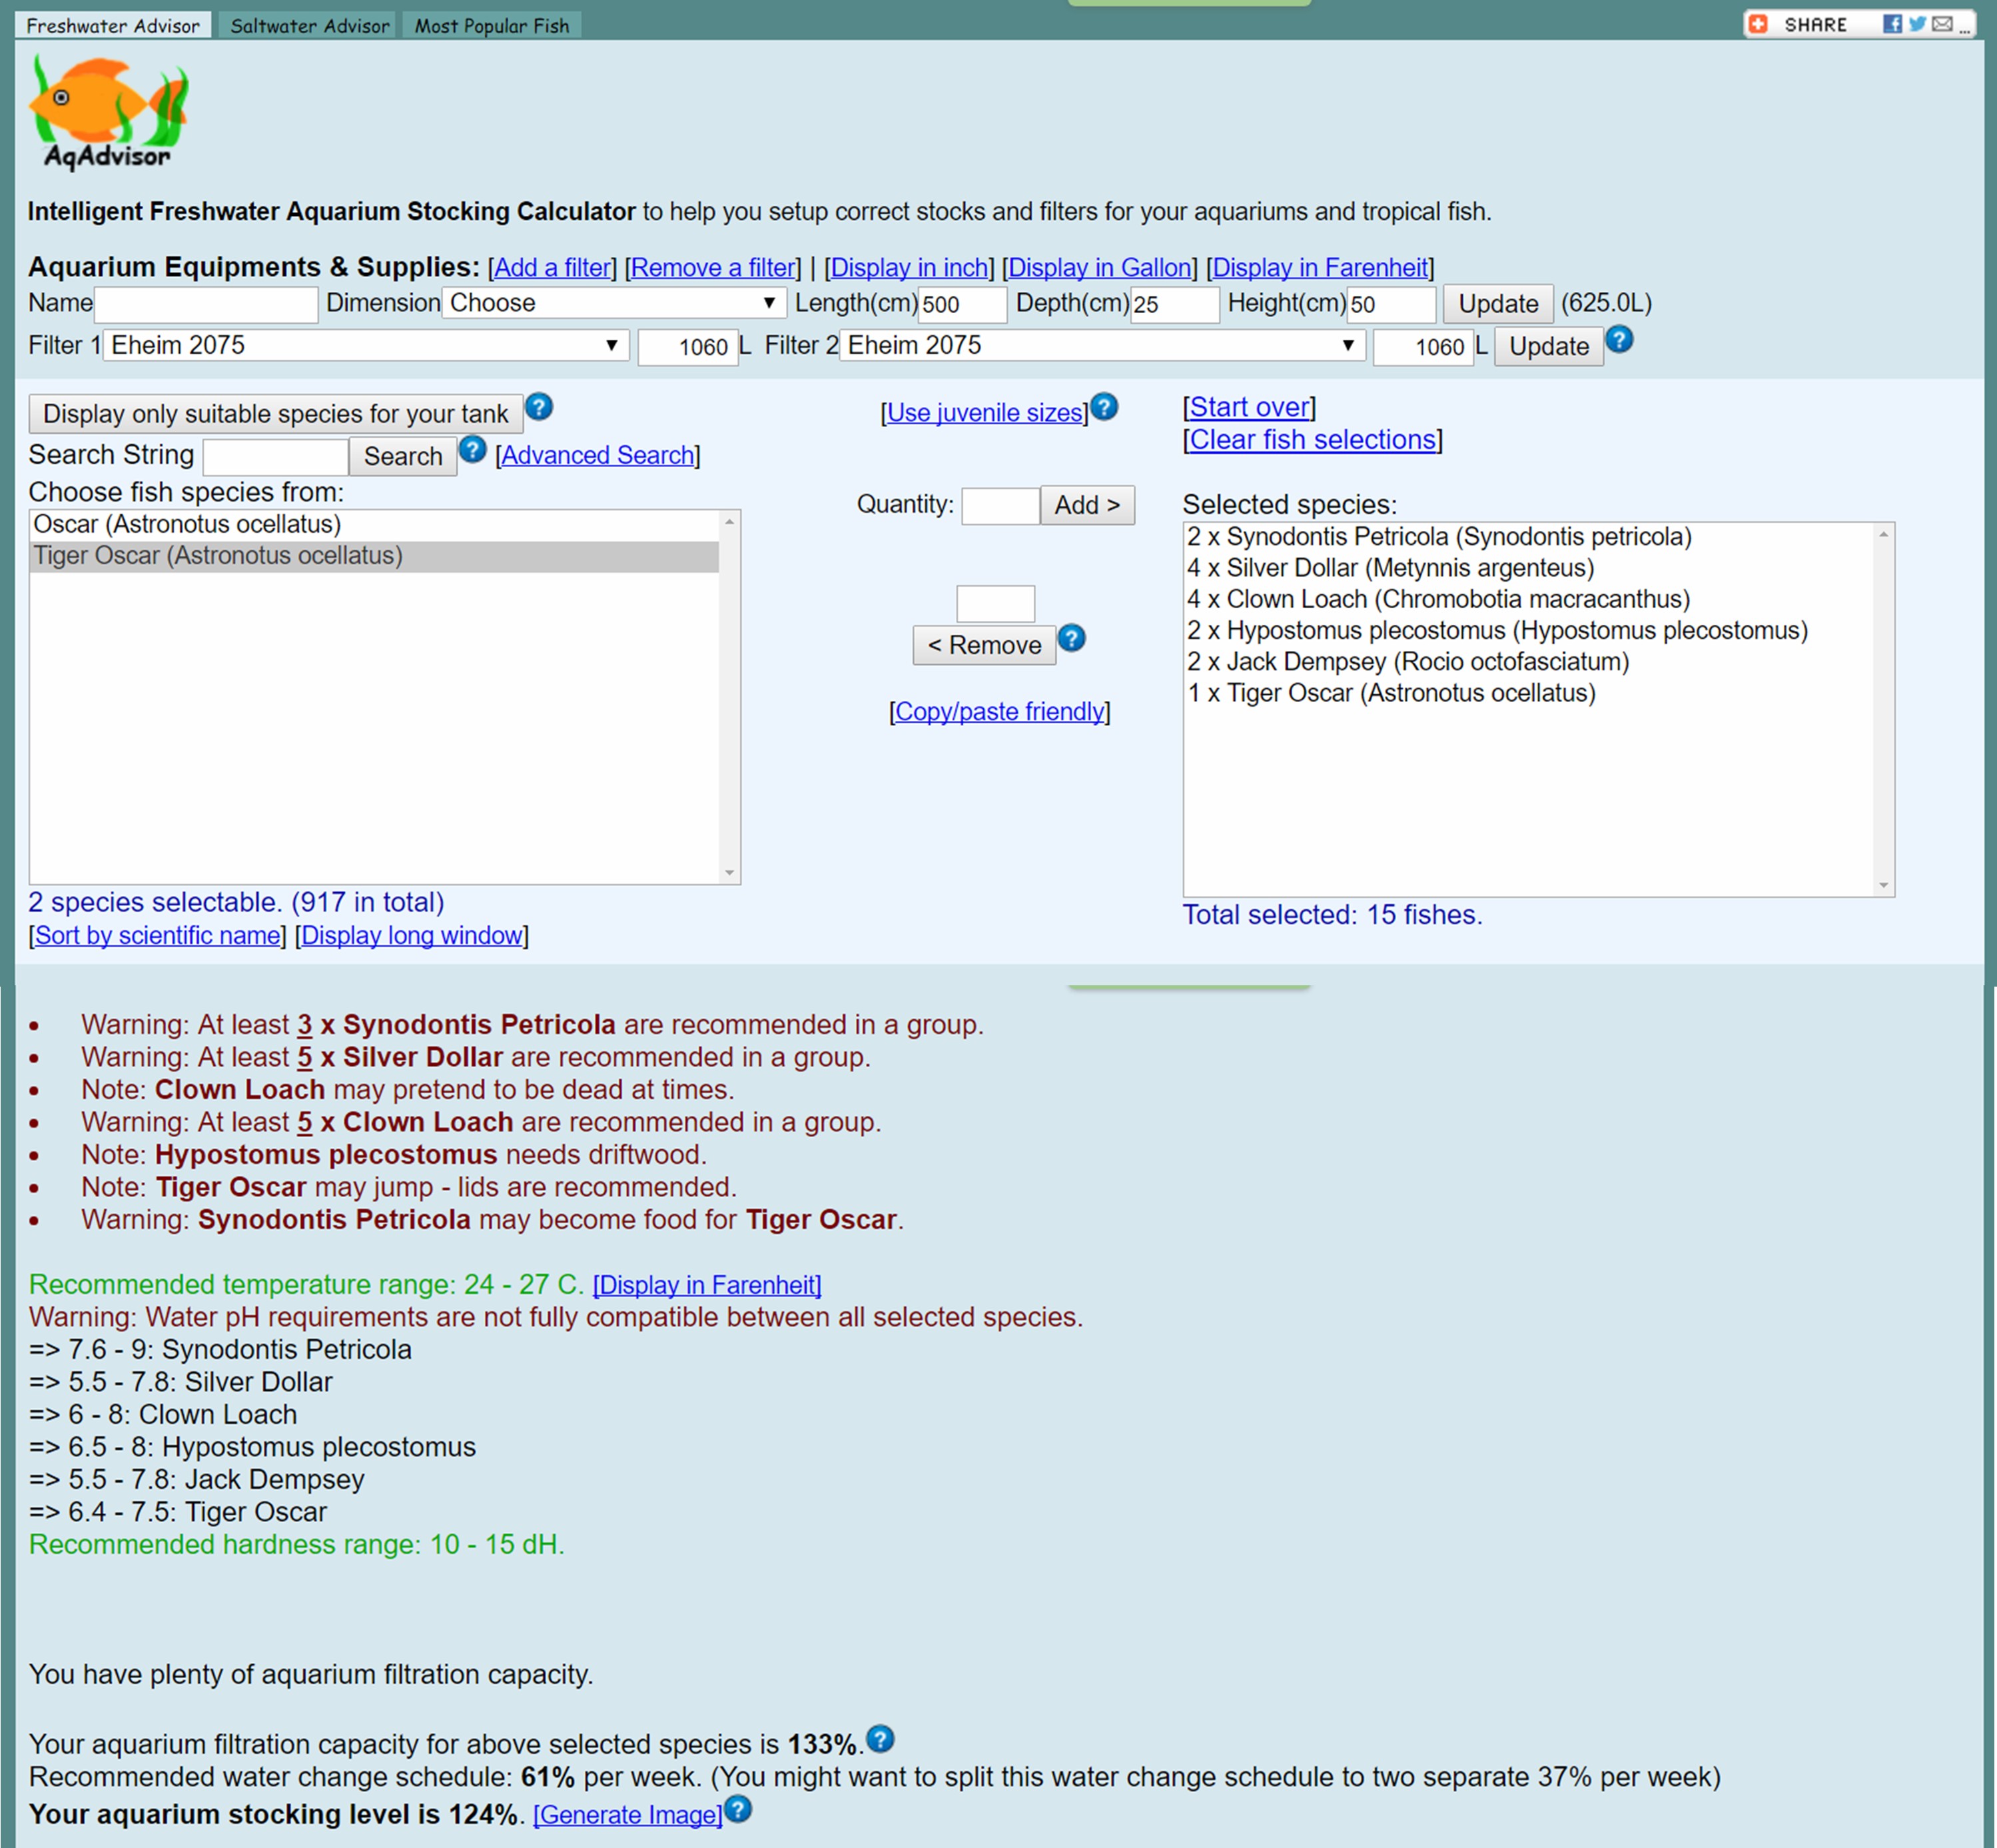Click the Update button next to Height field
Viewport: 1997px width, 1848px height.
click(1498, 304)
